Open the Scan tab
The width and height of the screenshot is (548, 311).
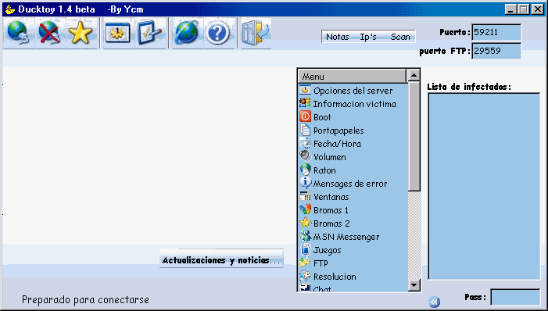click(400, 37)
